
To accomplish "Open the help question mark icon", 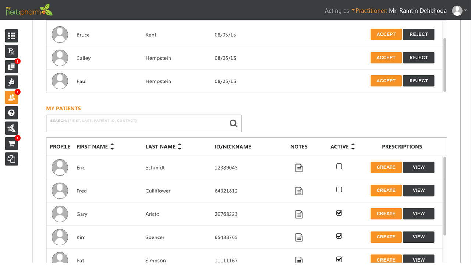I will point(11,113).
